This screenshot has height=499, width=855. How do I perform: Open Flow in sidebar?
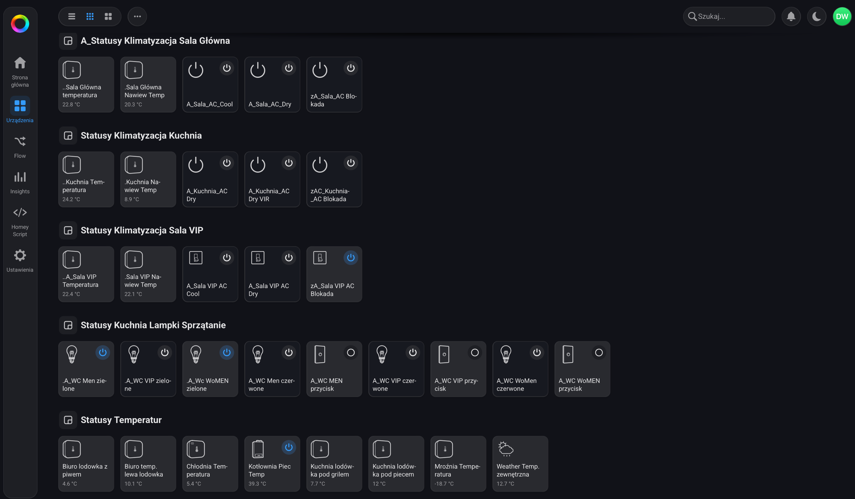tap(20, 147)
